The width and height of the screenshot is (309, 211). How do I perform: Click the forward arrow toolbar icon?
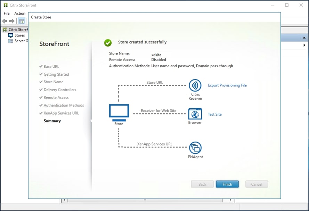tap(12, 21)
